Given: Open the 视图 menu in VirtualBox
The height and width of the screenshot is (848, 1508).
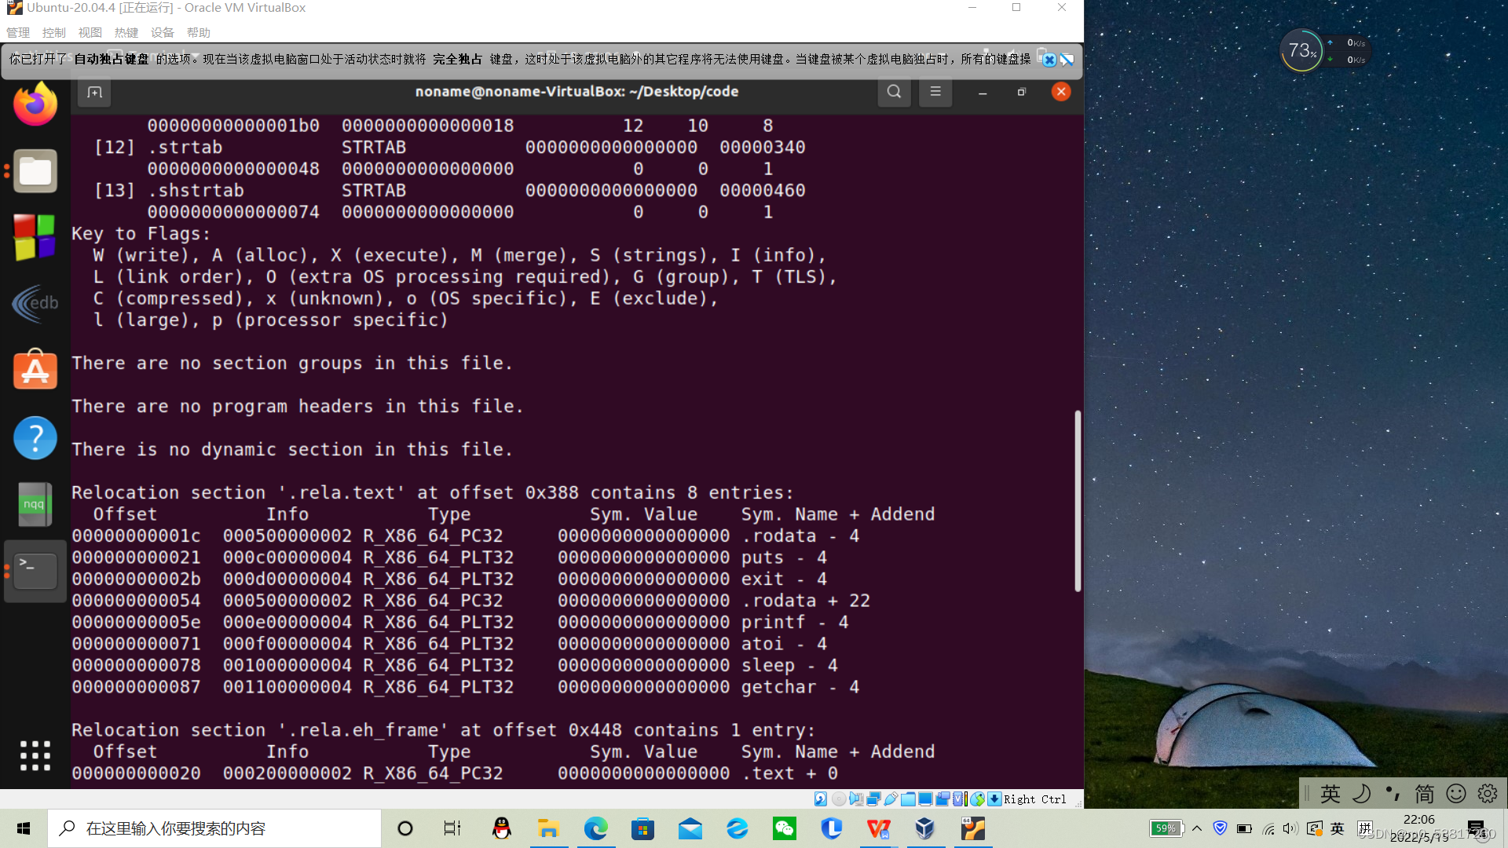Looking at the screenshot, I should (90, 32).
